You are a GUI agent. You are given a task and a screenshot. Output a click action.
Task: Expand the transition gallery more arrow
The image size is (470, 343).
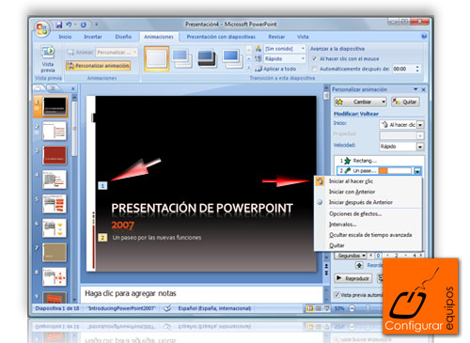pos(249,68)
